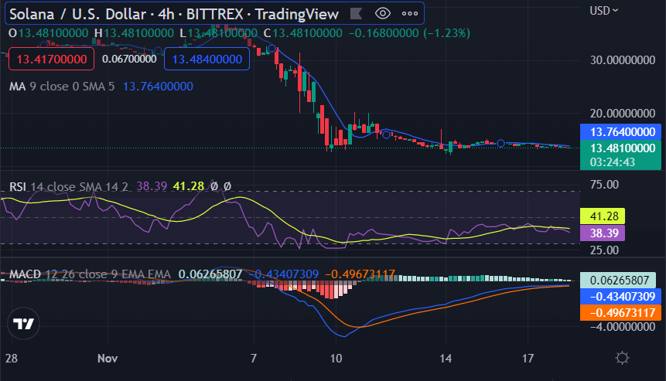Image resolution: width=666 pixels, height=381 pixels.
Task: Click the 30.00000000 price scale label
Action: pos(622,60)
